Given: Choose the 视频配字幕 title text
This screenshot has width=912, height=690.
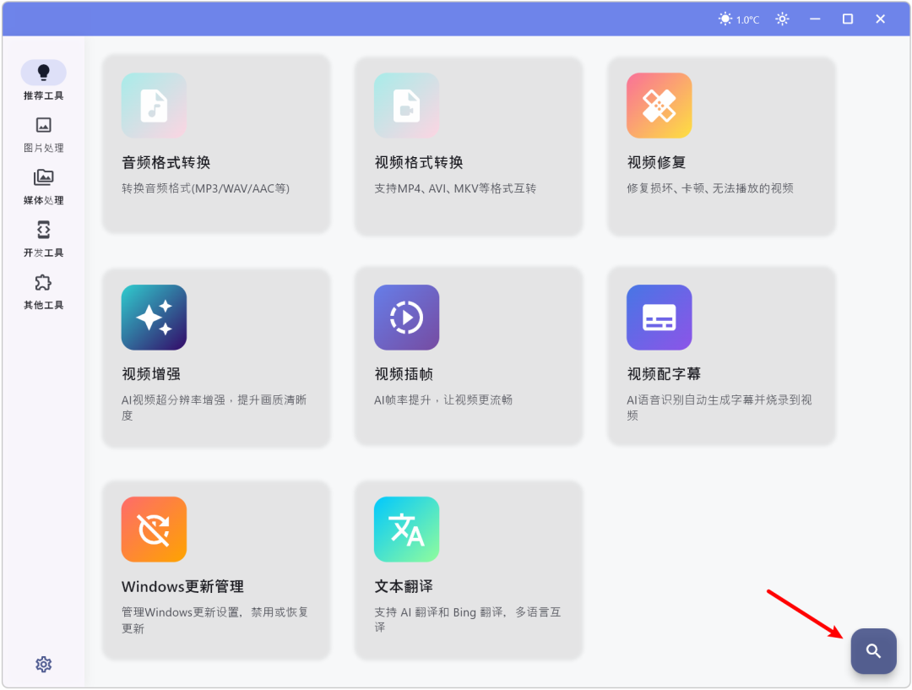Looking at the screenshot, I should (x=664, y=374).
